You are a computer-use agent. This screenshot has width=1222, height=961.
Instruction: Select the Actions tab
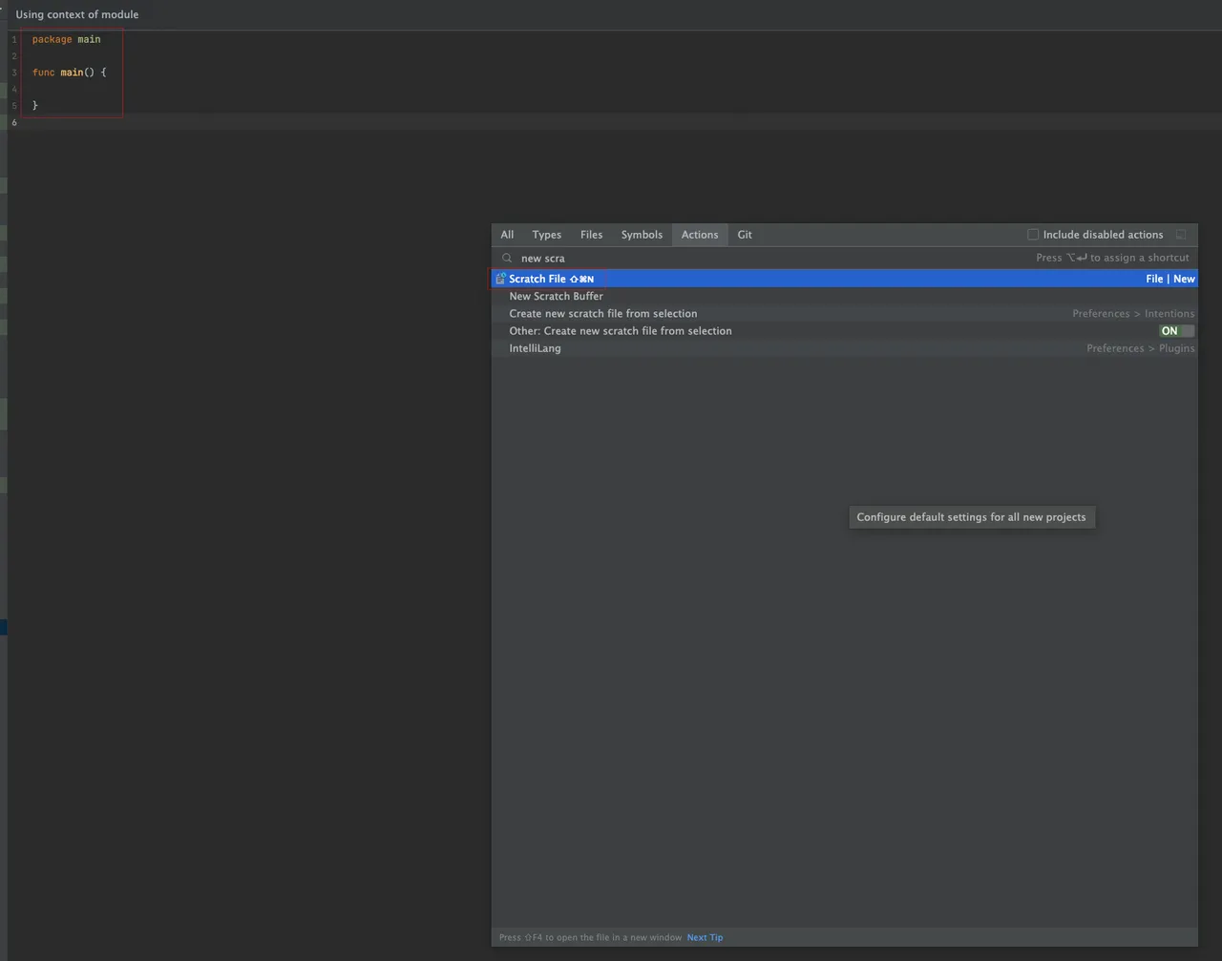coord(700,235)
